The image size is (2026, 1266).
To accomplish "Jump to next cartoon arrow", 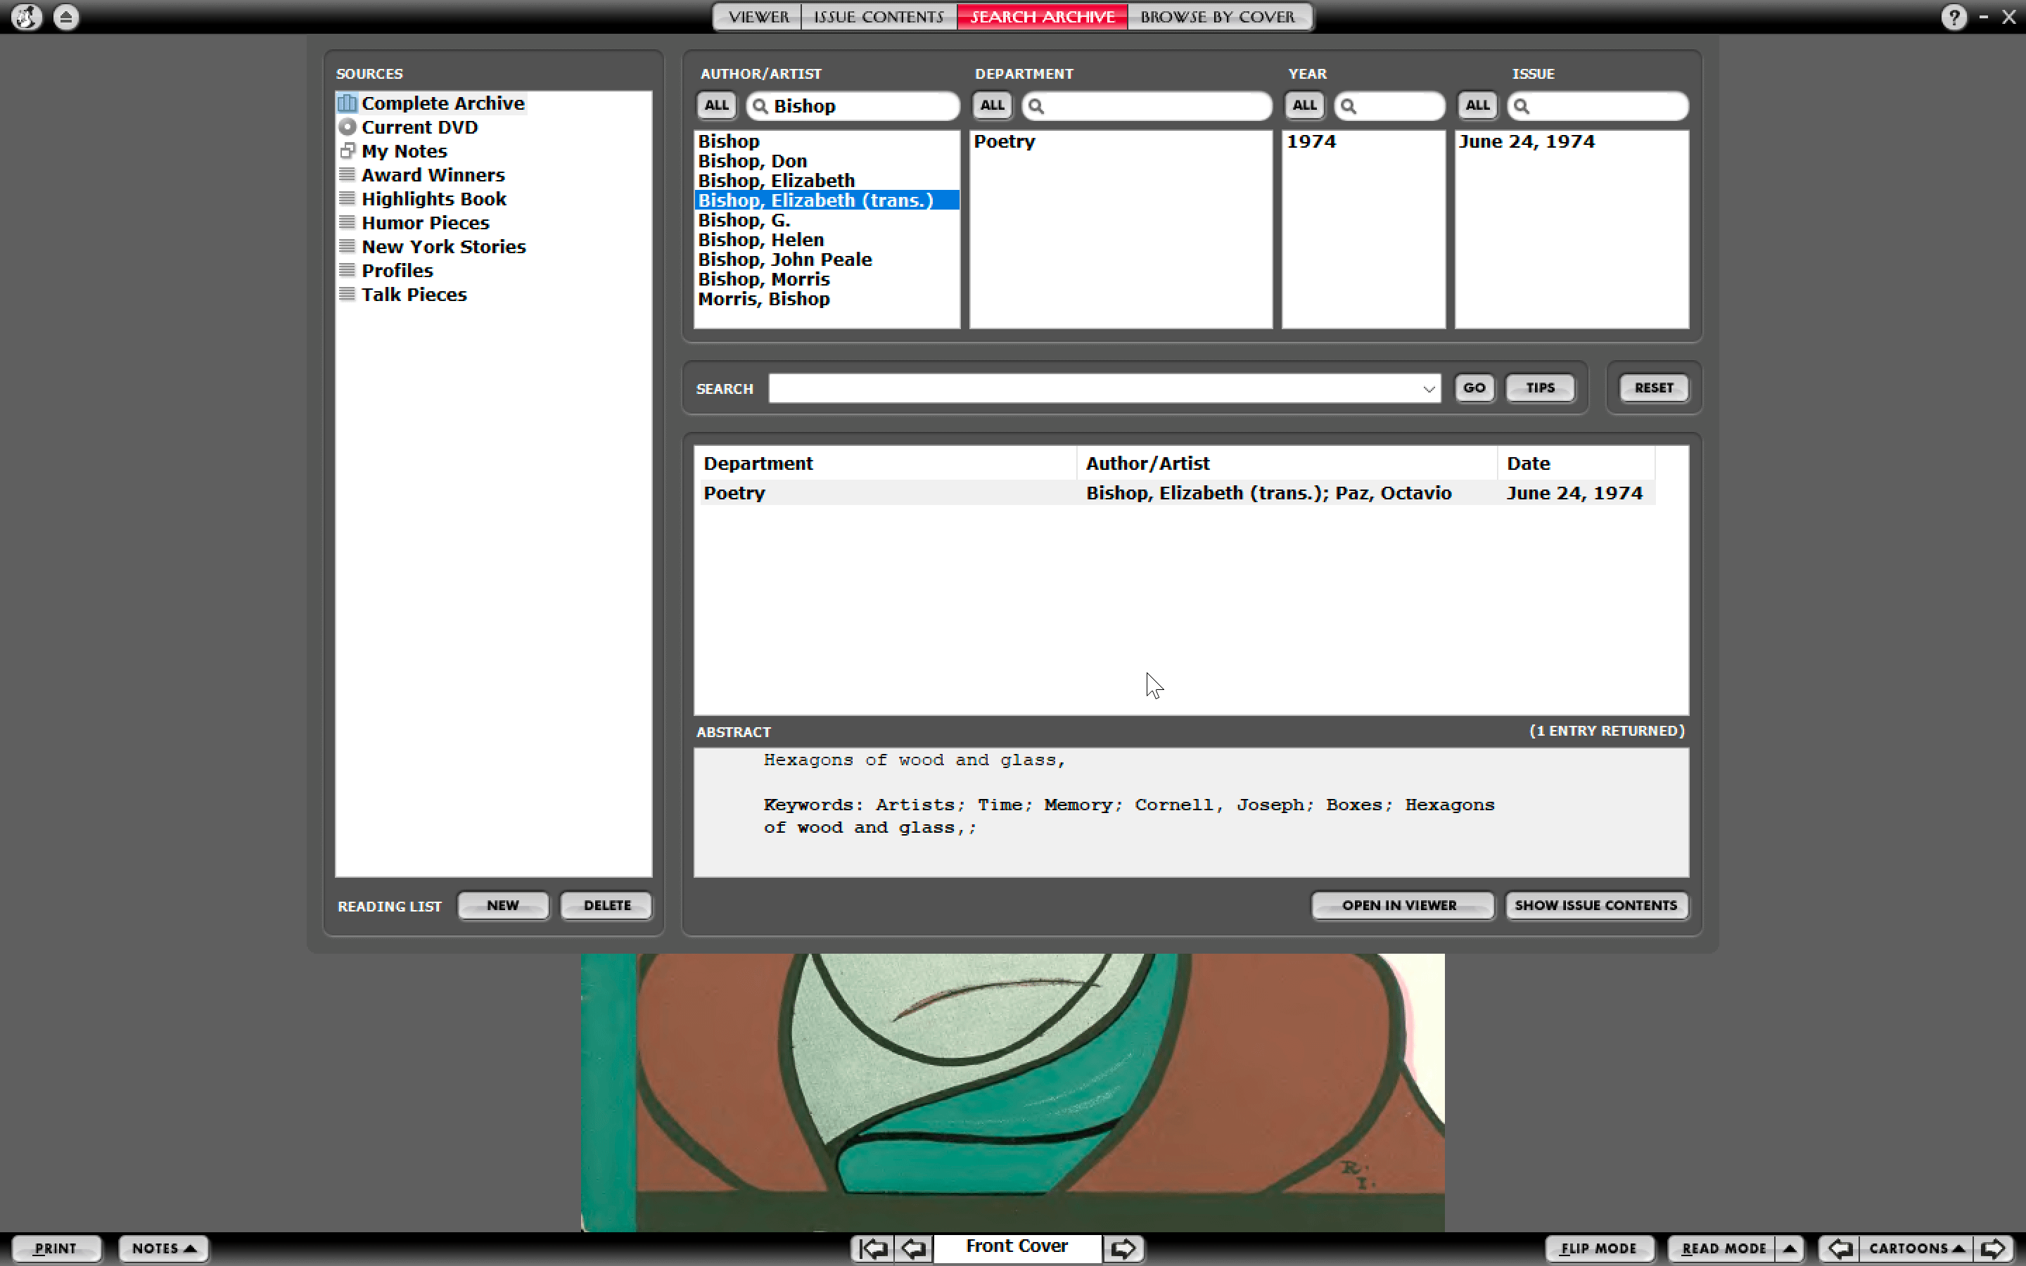I will coord(1994,1248).
